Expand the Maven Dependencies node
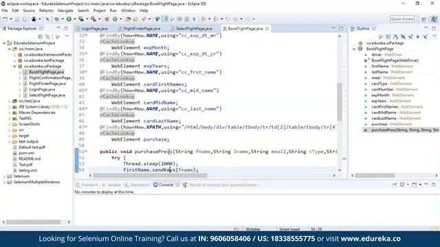Screen dimensions: 440x247 (9, 113)
